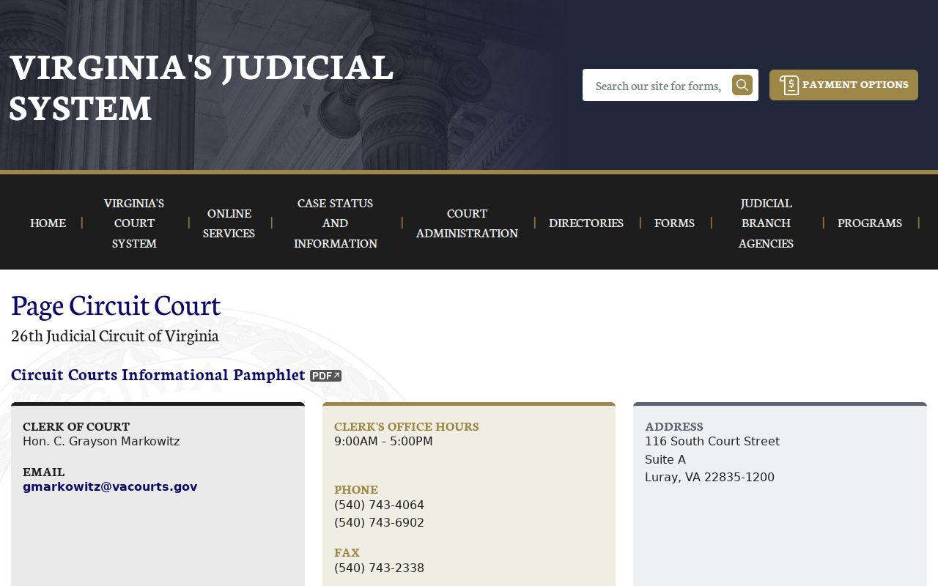Click clerk name Hon. C. Grayson Markowitz
This screenshot has height=586, width=938.
pos(101,441)
